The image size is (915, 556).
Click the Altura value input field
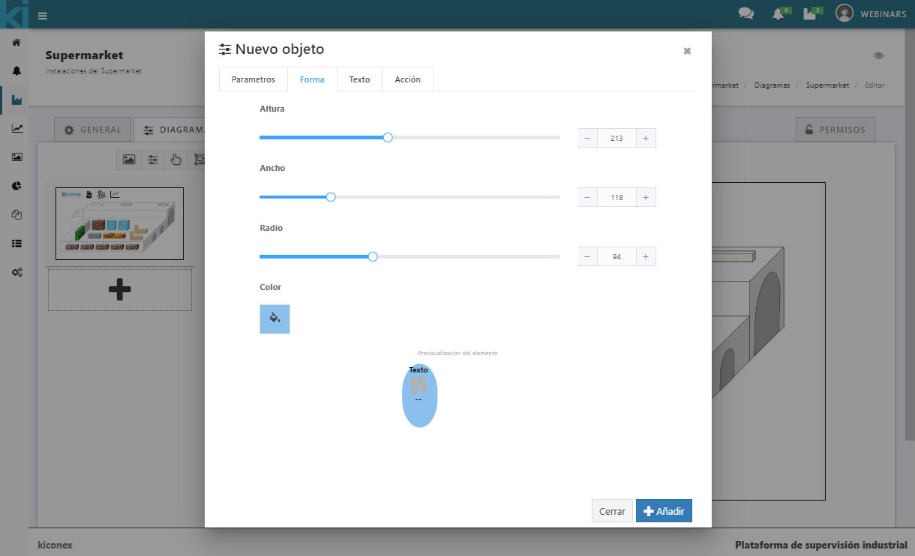pyautogui.click(x=616, y=138)
